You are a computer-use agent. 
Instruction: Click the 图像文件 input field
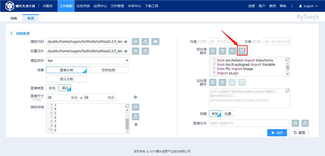(249, 123)
